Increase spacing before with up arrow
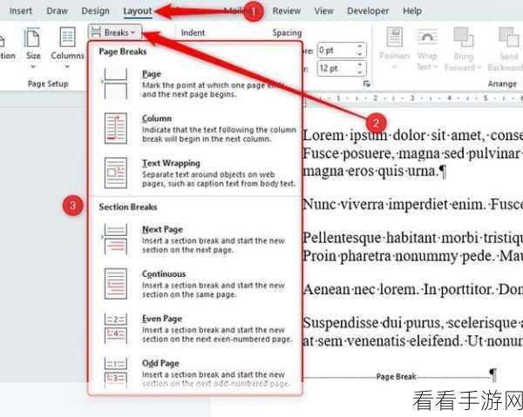The width and height of the screenshot is (523, 417). (359, 46)
